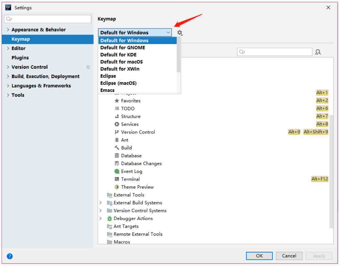Click the Debugger Actions bug icon

[110, 219]
